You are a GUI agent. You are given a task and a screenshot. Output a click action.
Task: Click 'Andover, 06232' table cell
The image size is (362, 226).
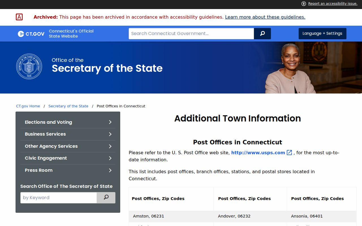pyautogui.click(x=250, y=216)
